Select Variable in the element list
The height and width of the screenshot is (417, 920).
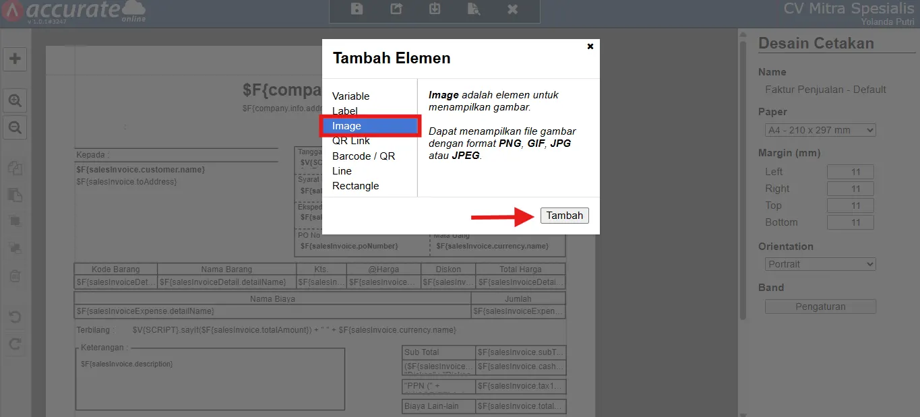click(350, 96)
